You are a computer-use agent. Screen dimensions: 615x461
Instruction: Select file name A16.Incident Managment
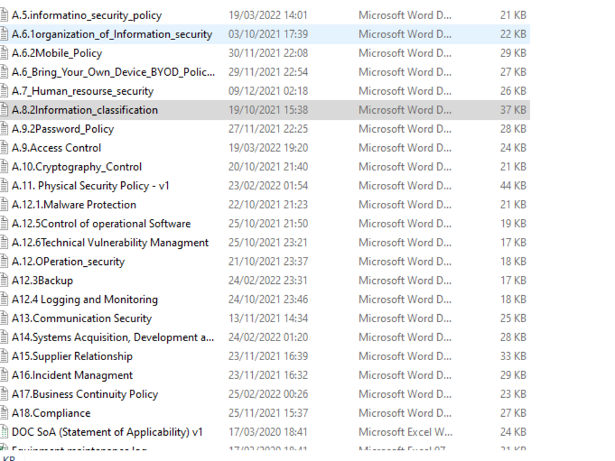click(x=72, y=376)
